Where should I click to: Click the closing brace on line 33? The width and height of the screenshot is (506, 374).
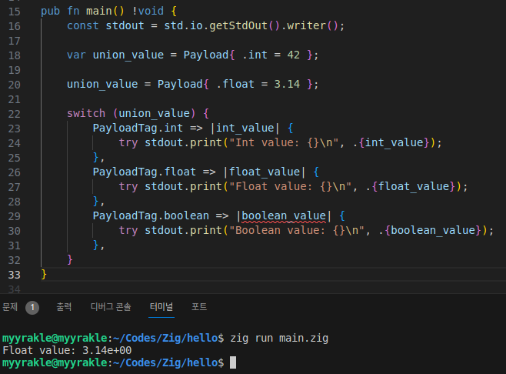[44, 273]
